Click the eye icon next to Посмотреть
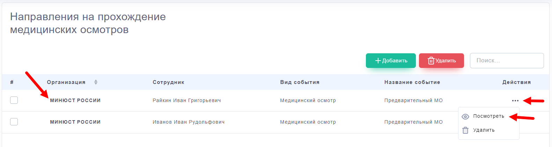The image size is (552, 147). click(465, 117)
